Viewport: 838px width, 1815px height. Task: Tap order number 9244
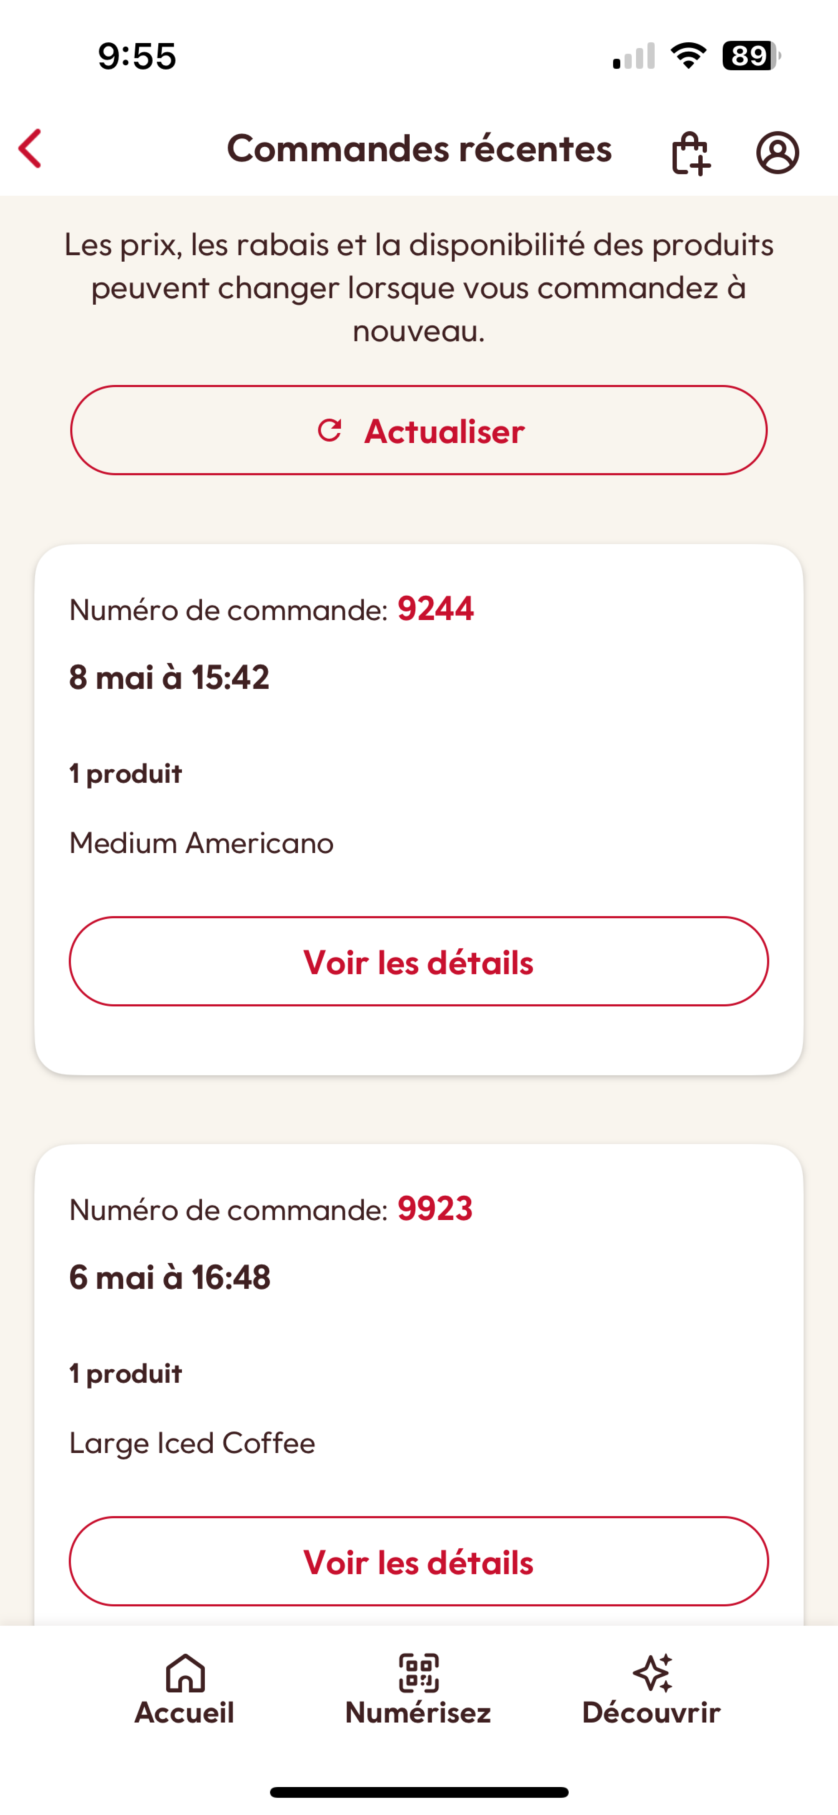point(435,609)
